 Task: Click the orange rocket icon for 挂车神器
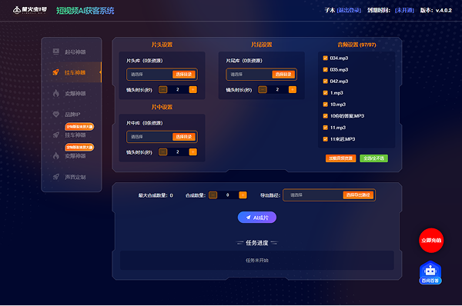pyautogui.click(x=55, y=72)
